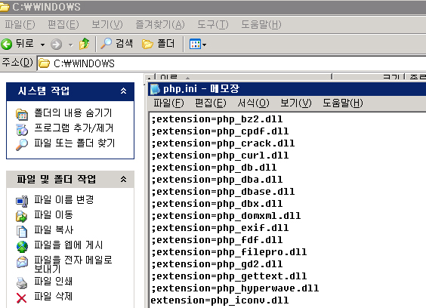Open Notepad 보기(V) menu
The width and height of the screenshot is (426, 308).
pos(296,103)
